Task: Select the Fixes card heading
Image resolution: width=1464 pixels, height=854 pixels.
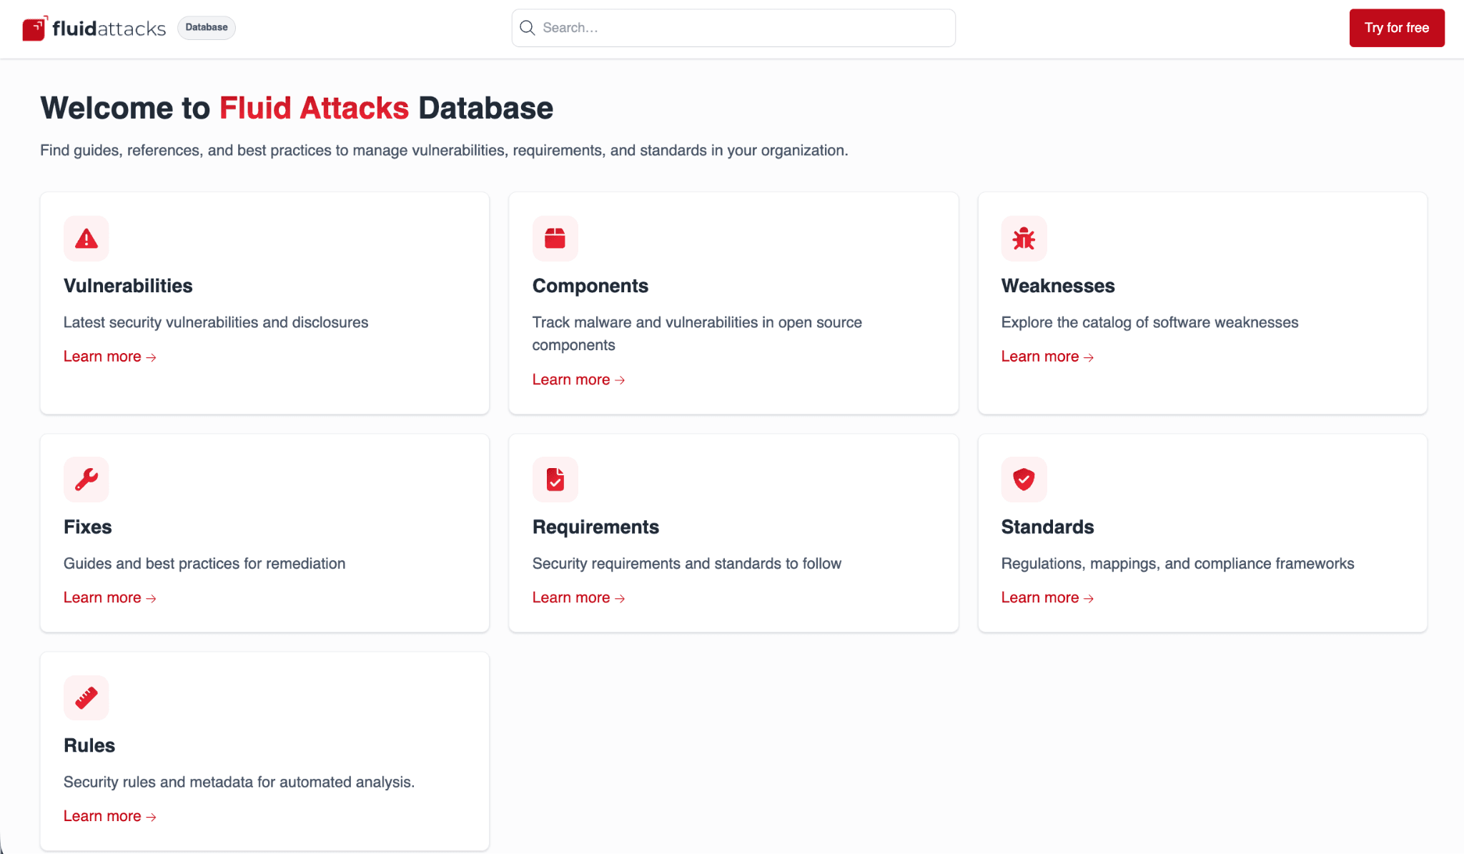Action: pyautogui.click(x=88, y=527)
